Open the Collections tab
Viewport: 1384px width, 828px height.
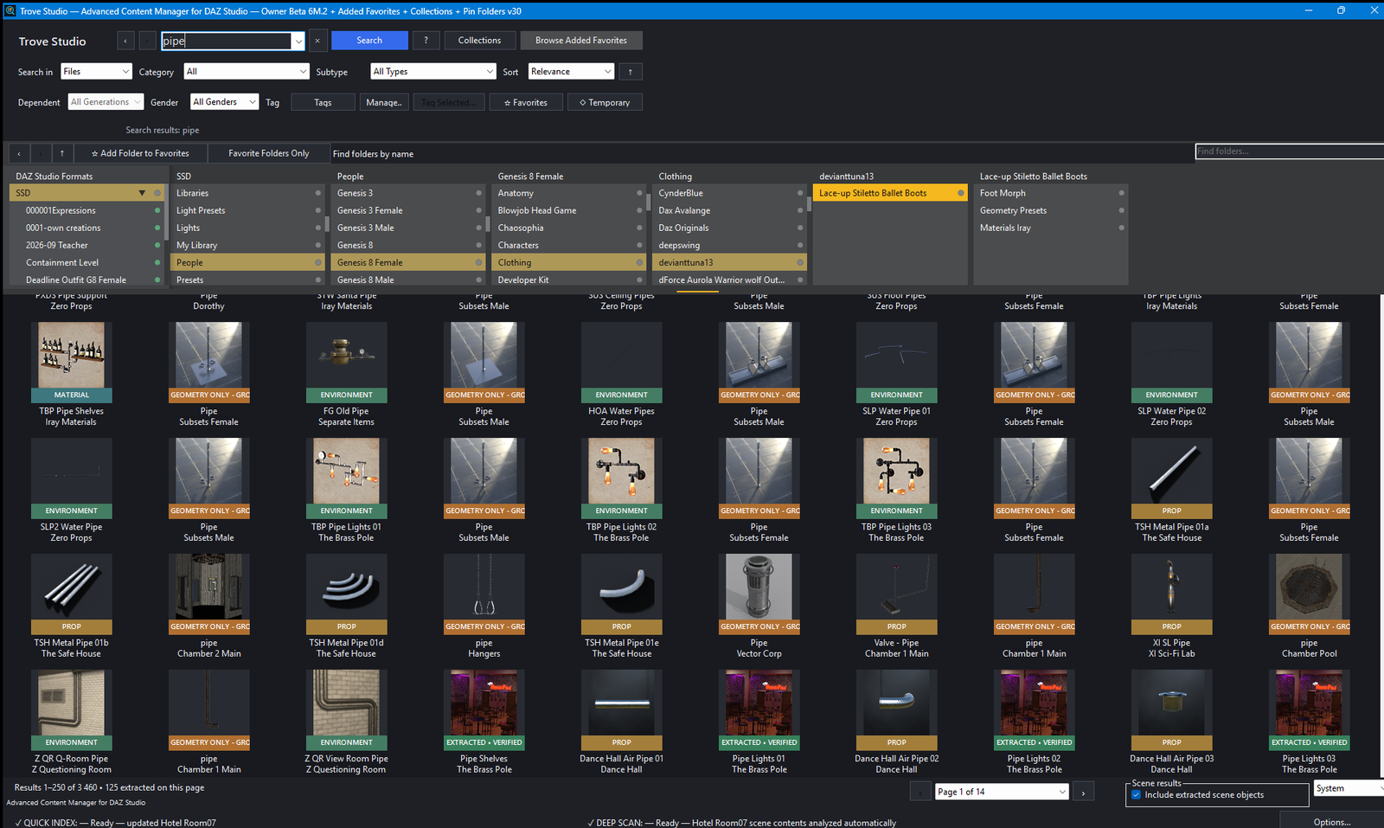[479, 41]
